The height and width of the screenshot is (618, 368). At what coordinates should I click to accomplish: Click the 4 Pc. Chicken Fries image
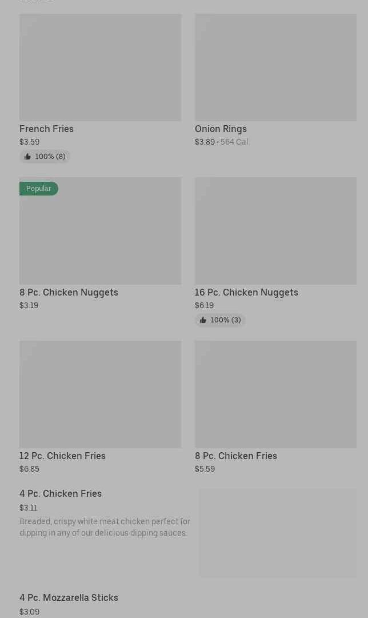tap(278, 533)
